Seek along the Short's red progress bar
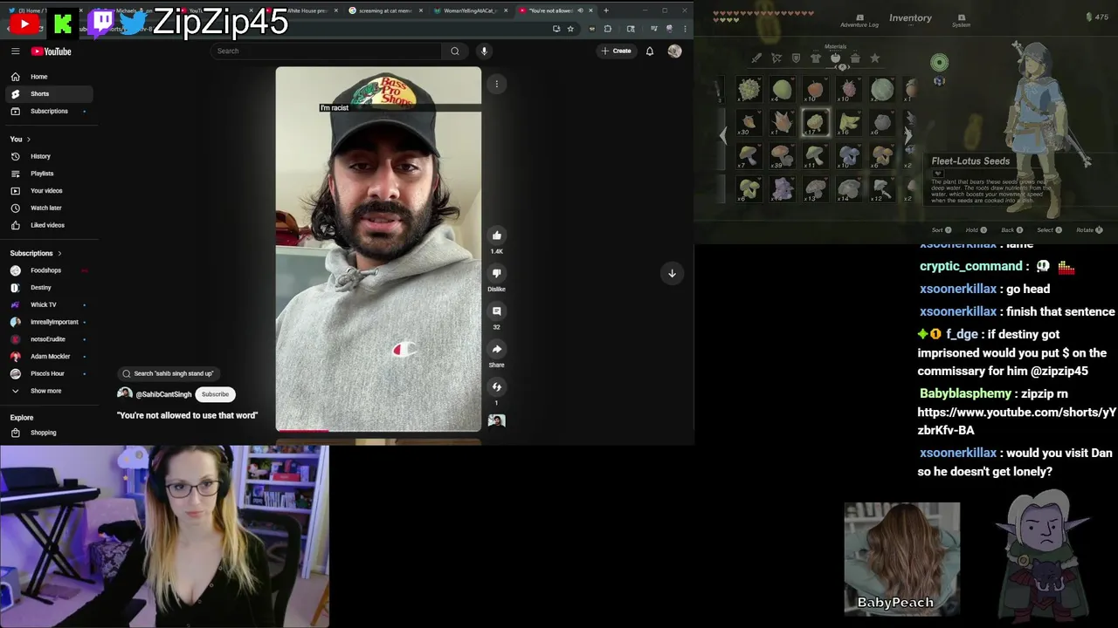The height and width of the screenshot is (628, 1118). click(378, 431)
